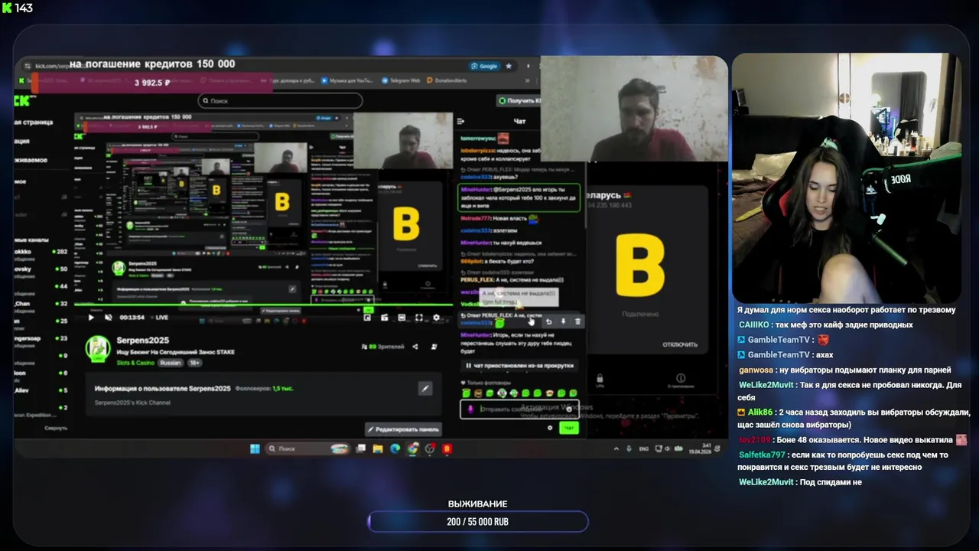Open File Explorer from the shared taskbar
Image resolution: width=979 pixels, height=551 pixels.
pos(378,448)
